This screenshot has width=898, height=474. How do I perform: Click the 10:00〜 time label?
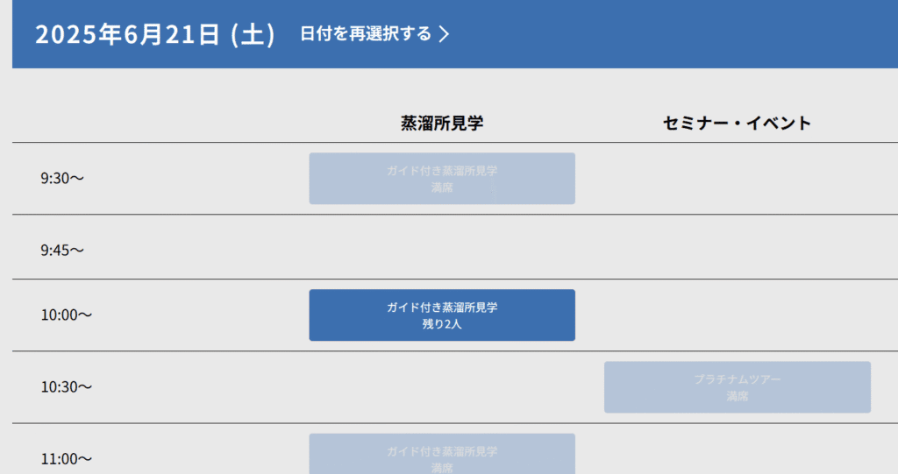67,315
